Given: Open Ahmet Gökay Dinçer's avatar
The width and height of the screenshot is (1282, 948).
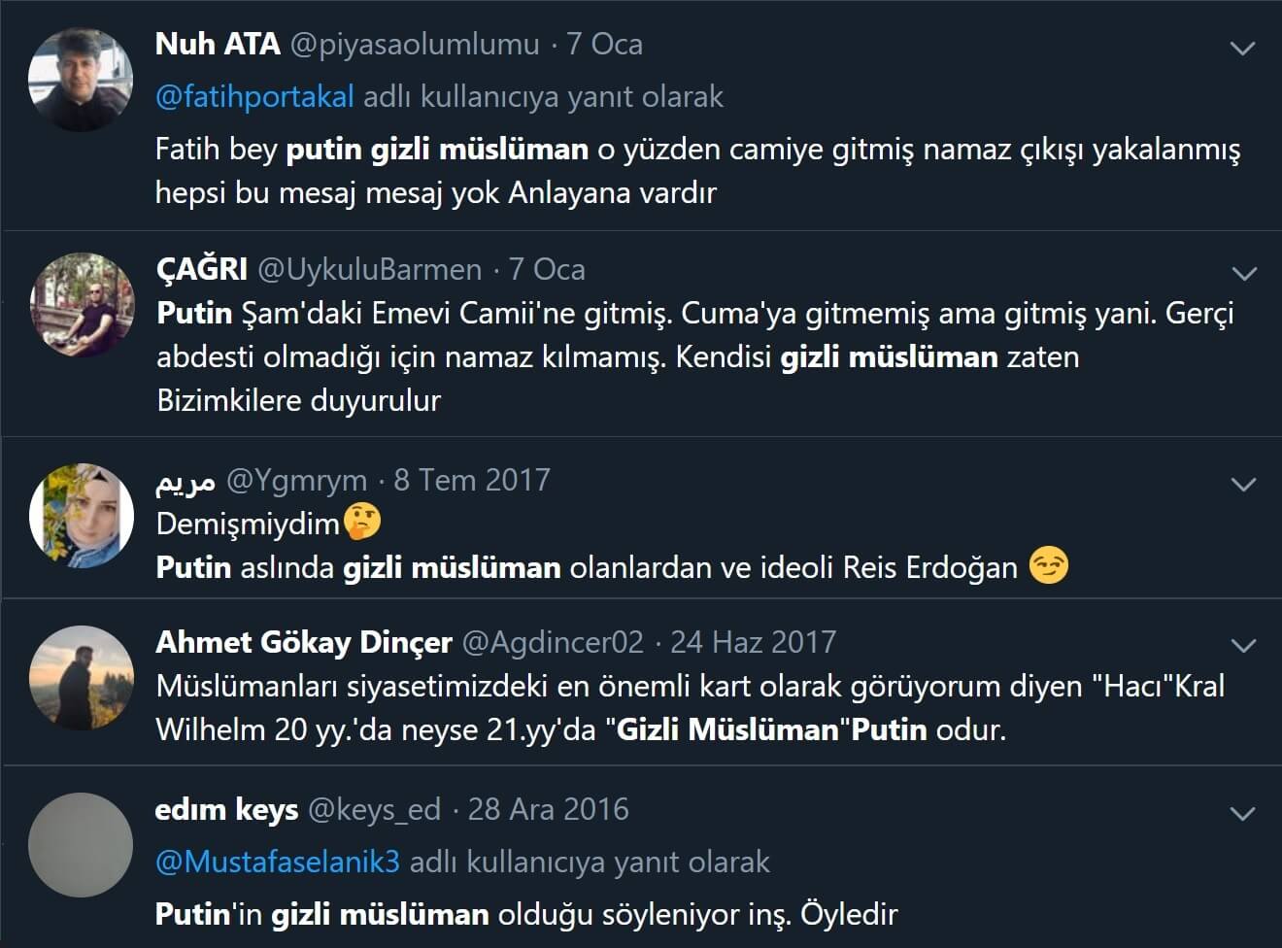Looking at the screenshot, I should coord(82,678).
